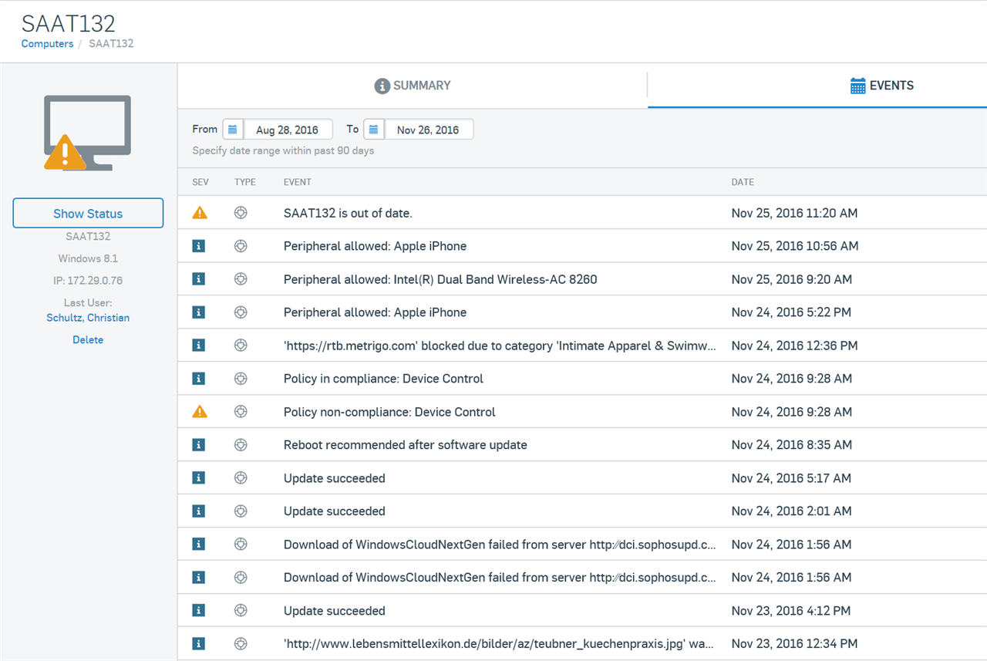Click type icon for Intel Dual Band Wireless row
This screenshot has width=987, height=661.
point(241,279)
